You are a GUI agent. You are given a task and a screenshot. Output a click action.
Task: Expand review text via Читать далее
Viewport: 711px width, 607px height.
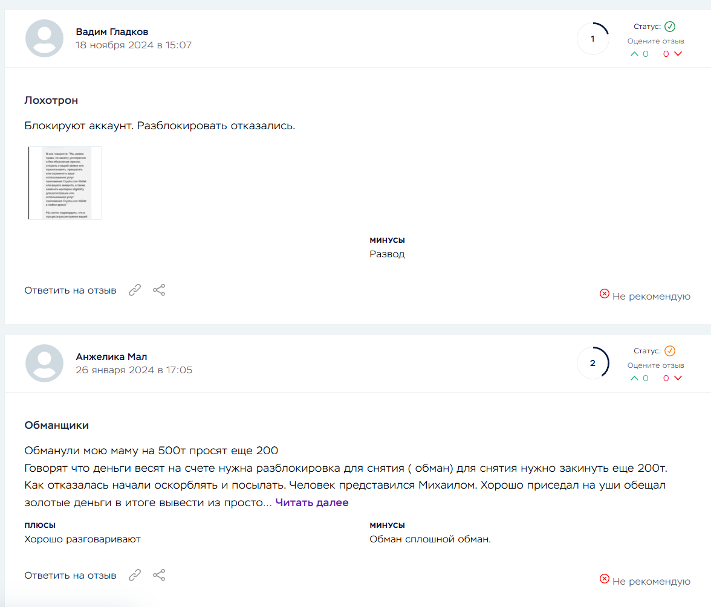[311, 503]
